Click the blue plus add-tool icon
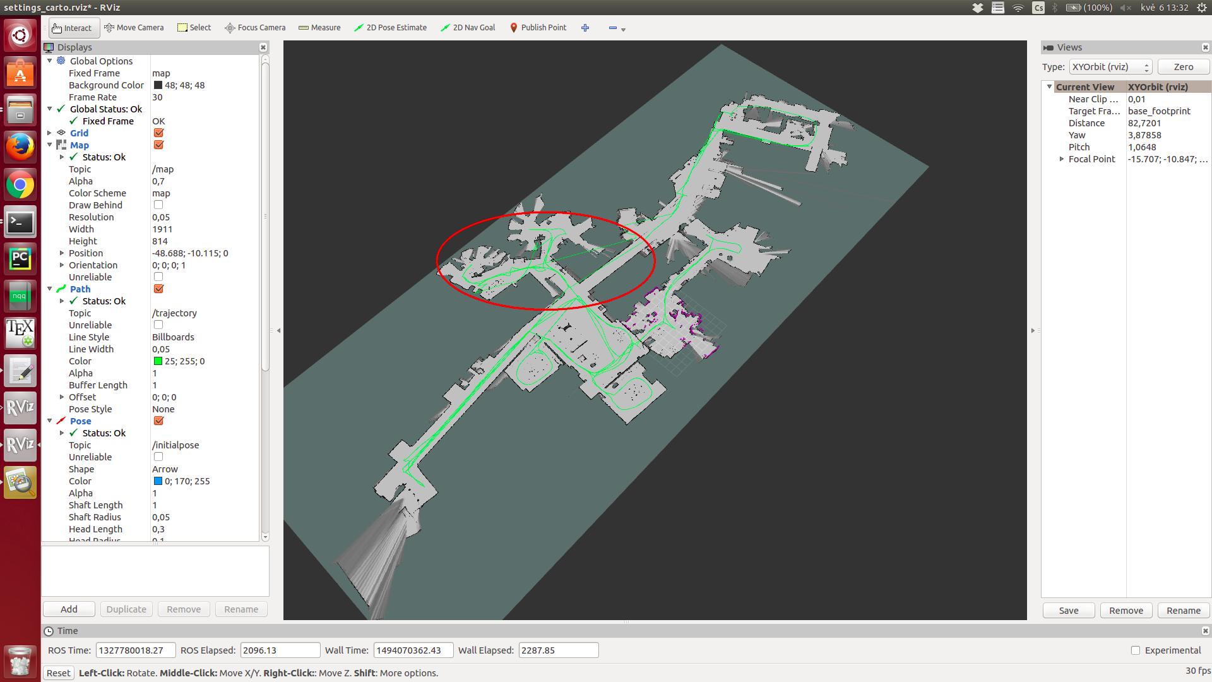Screen dimensions: 1212x682 point(585,28)
